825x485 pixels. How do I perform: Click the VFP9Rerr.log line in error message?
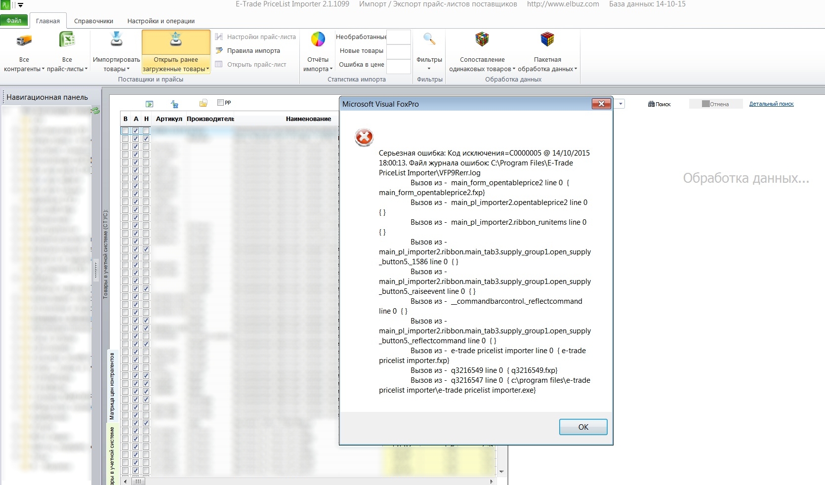pyautogui.click(x=430, y=173)
